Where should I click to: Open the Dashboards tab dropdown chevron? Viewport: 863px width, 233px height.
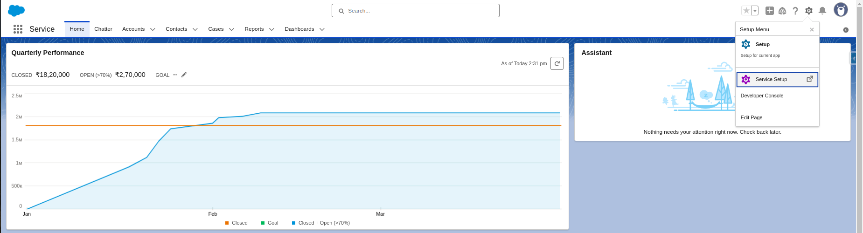[322, 29]
